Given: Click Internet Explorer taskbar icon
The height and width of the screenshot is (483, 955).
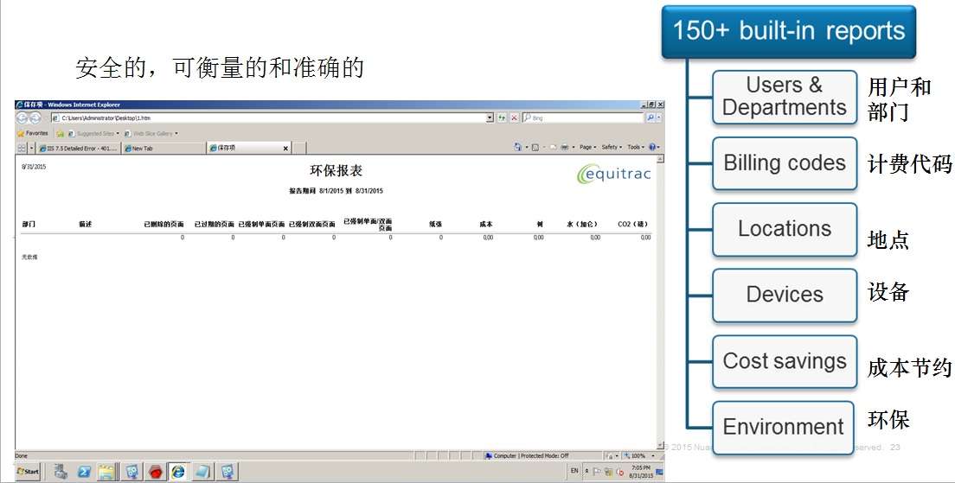Looking at the screenshot, I should pos(178,472).
